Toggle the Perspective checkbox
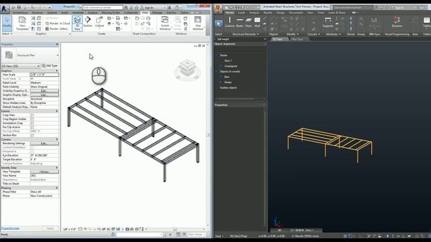The width and height of the screenshot is (431, 242). tap(32, 151)
